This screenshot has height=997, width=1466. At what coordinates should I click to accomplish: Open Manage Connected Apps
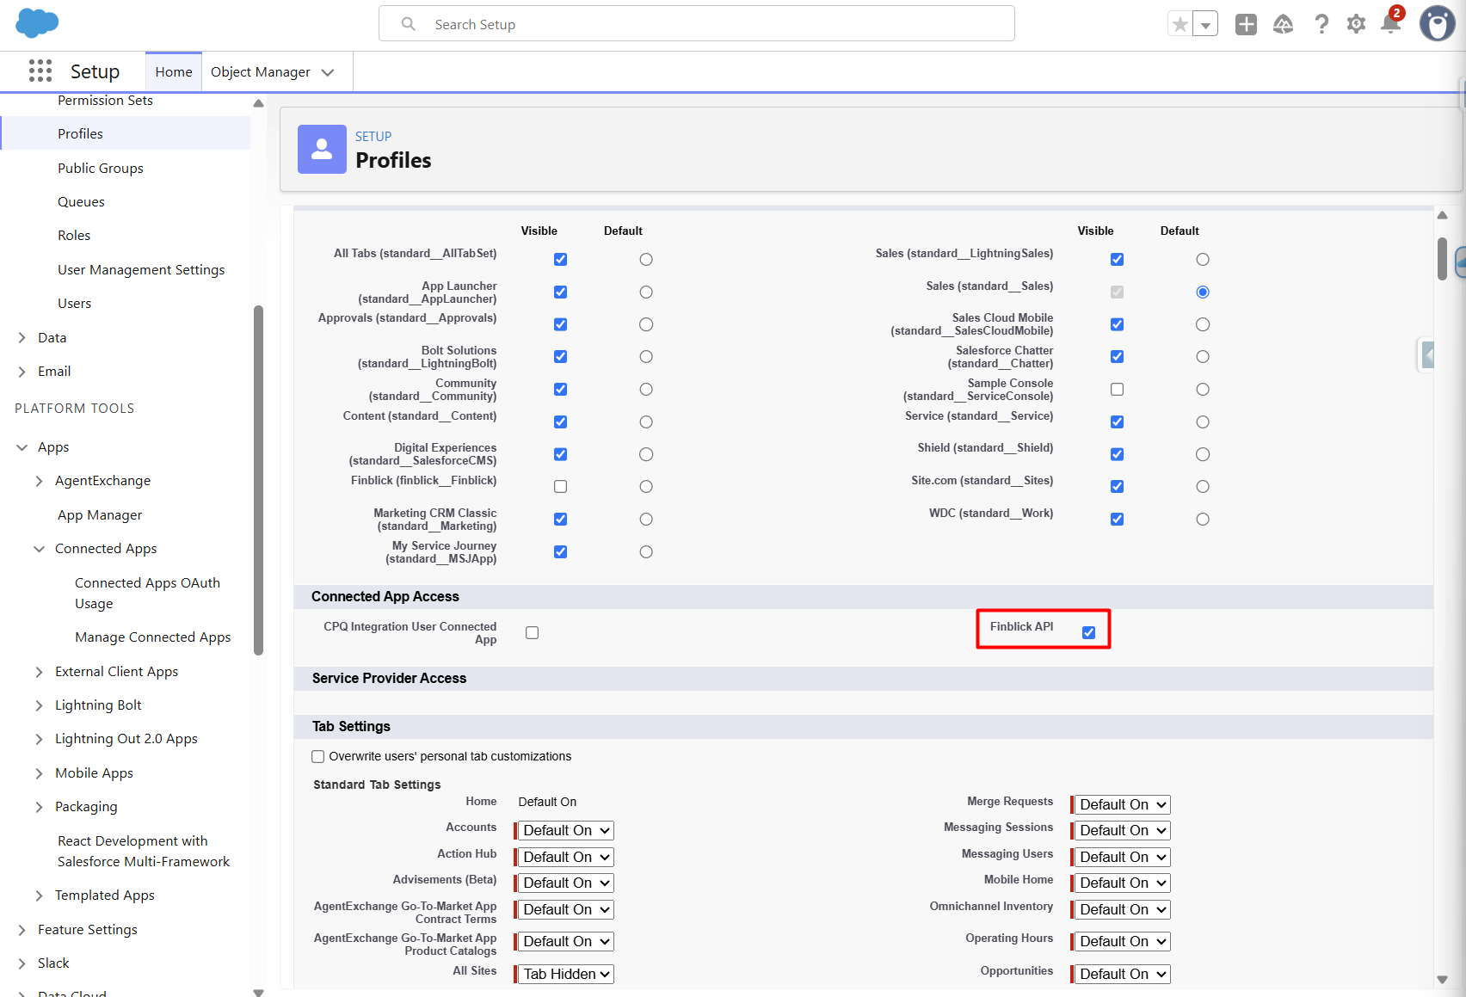click(152, 637)
